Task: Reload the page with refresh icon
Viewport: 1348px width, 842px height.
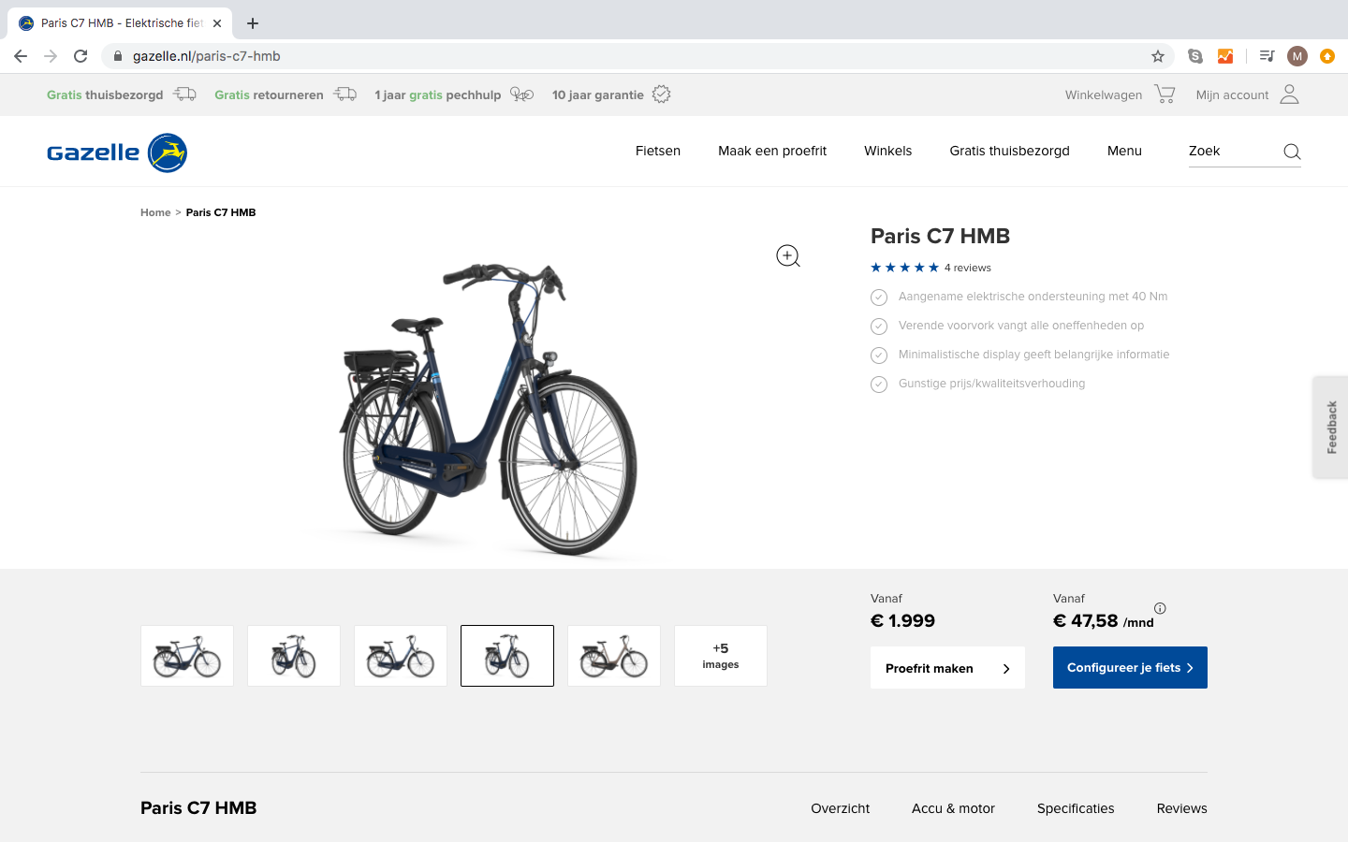Action: coord(81,56)
